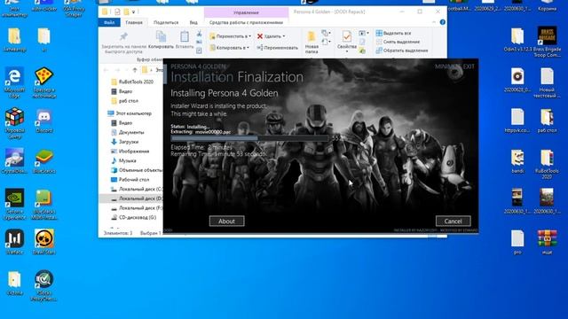Open the Переместить в dropdown in Explorer

click(x=231, y=36)
